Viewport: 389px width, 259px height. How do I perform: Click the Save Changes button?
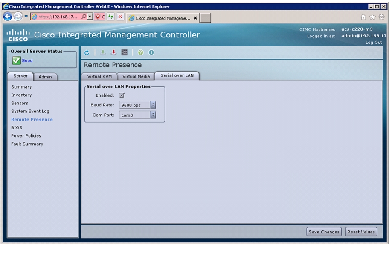pos(324,232)
